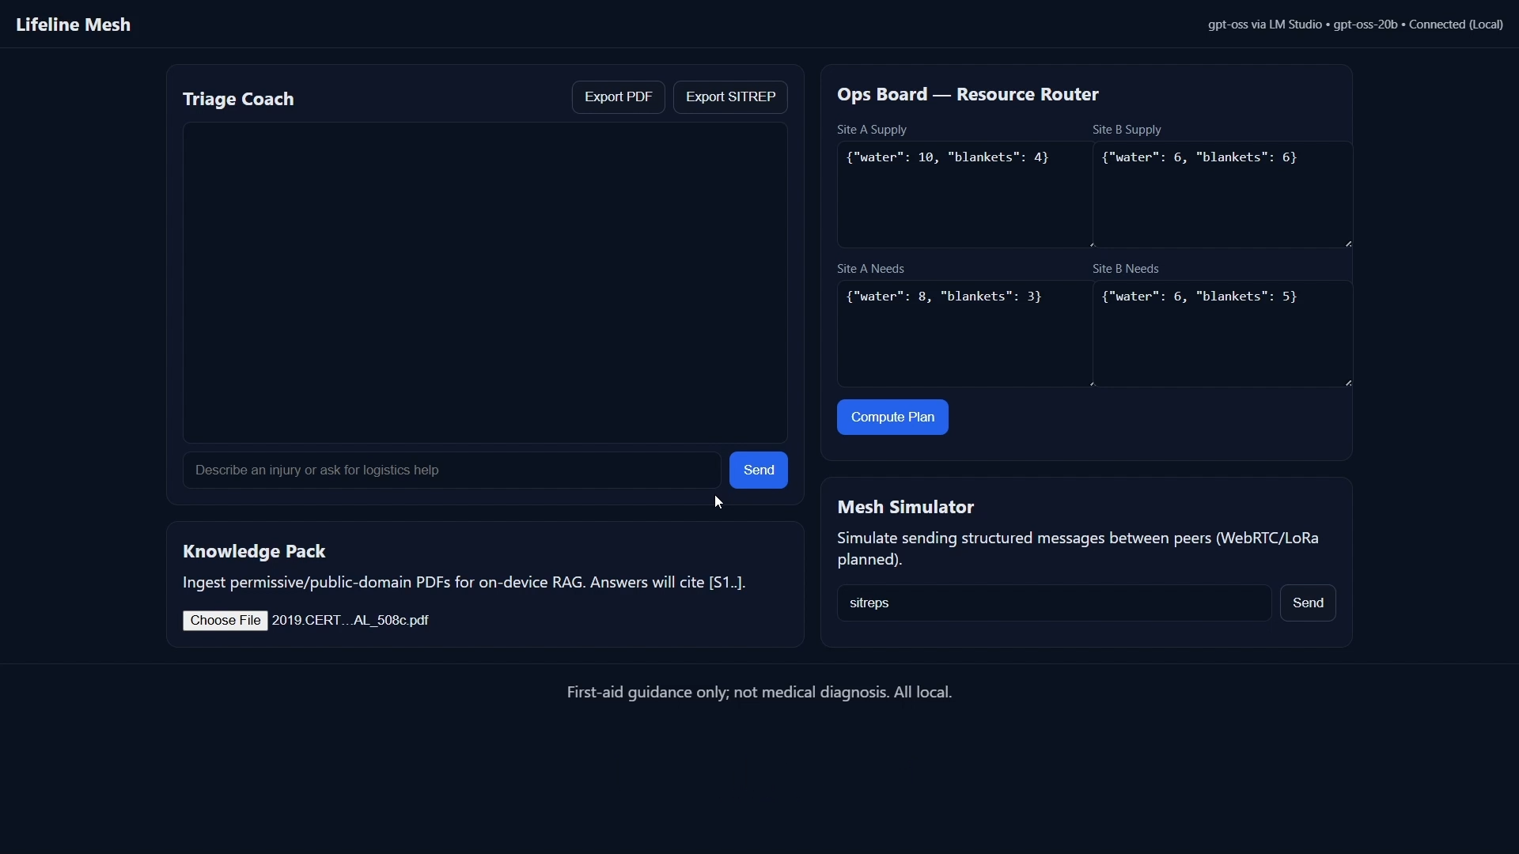This screenshot has width=1519, height=854.
Task: Click the Export SITREP button
Action: tap(729, 97)
